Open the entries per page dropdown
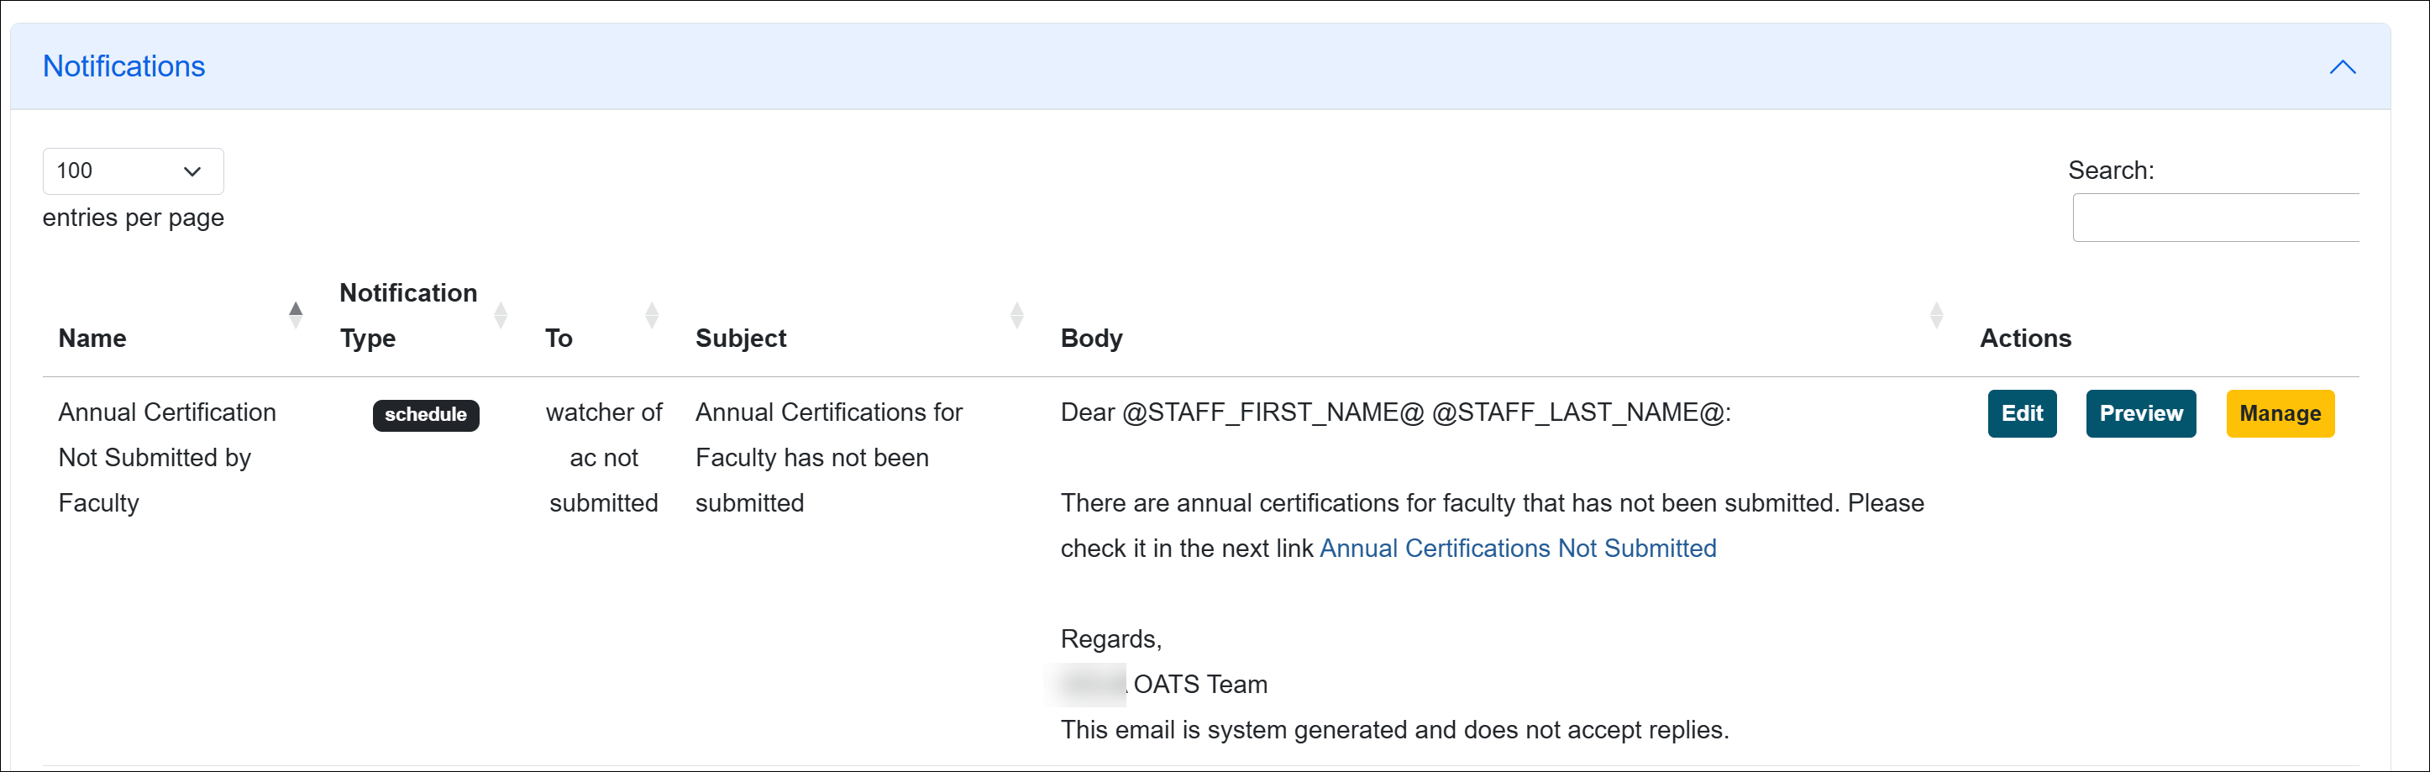Viewport: 2430px width, 772px height. point(132,171)
